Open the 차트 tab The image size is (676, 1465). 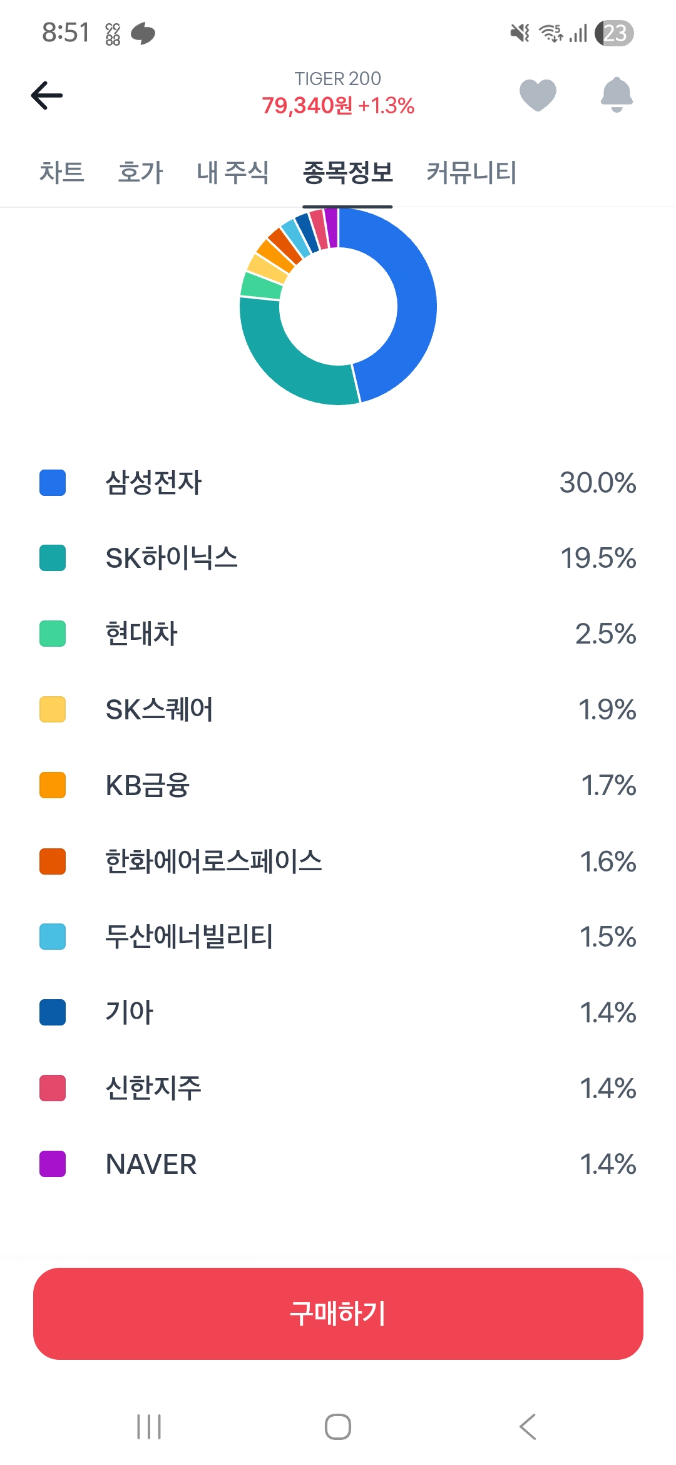(62, 172)
